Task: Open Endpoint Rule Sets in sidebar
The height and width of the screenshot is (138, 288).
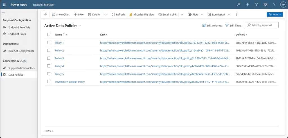Action: pyautogui.click(x=19, y=27)
